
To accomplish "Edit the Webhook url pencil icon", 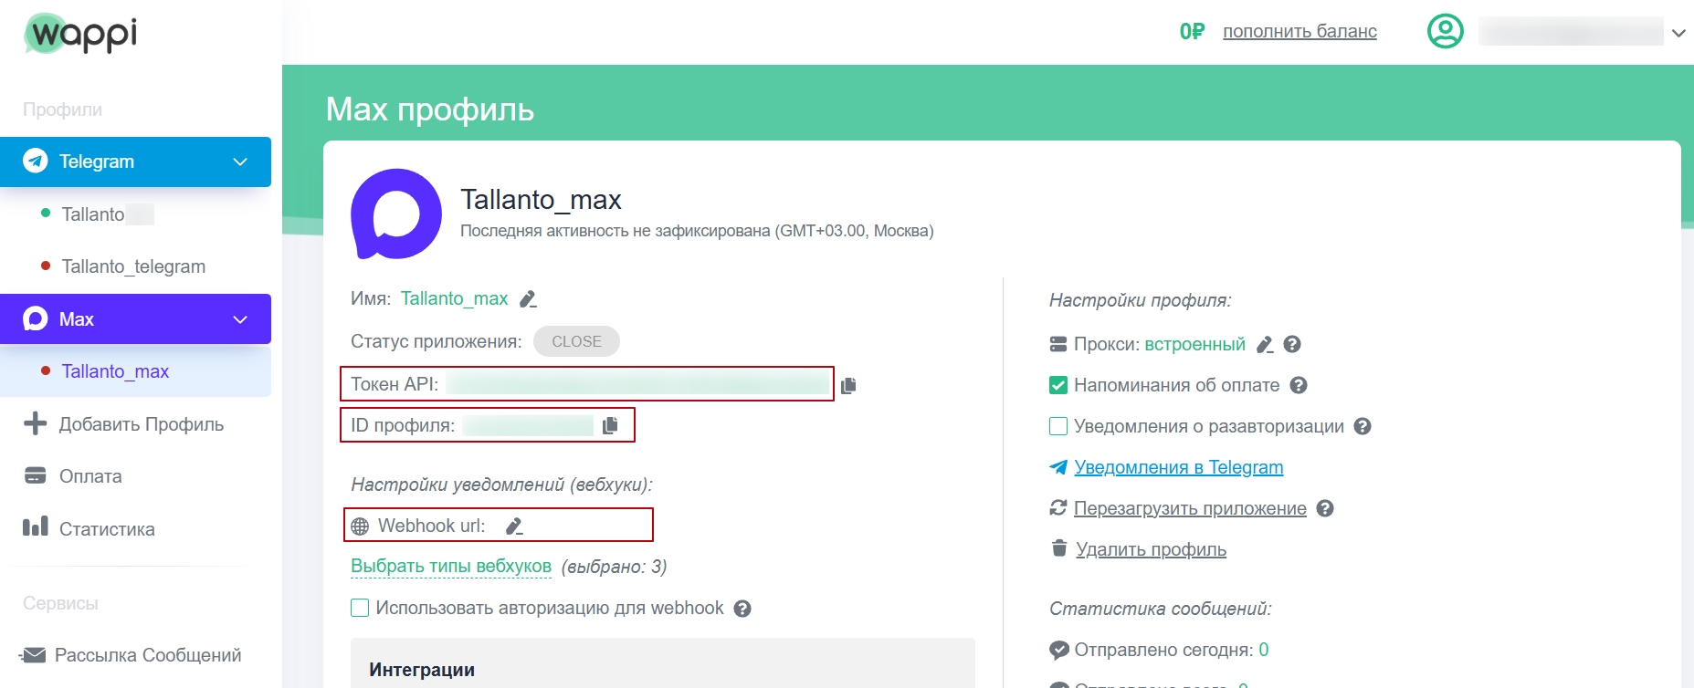I will tap(514, 526).
